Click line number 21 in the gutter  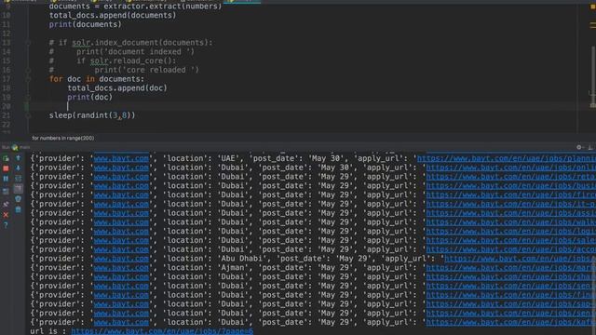pos(7,115)
